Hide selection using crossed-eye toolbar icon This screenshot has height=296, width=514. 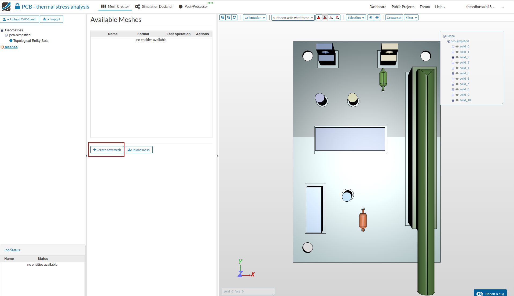coord(371,18)
